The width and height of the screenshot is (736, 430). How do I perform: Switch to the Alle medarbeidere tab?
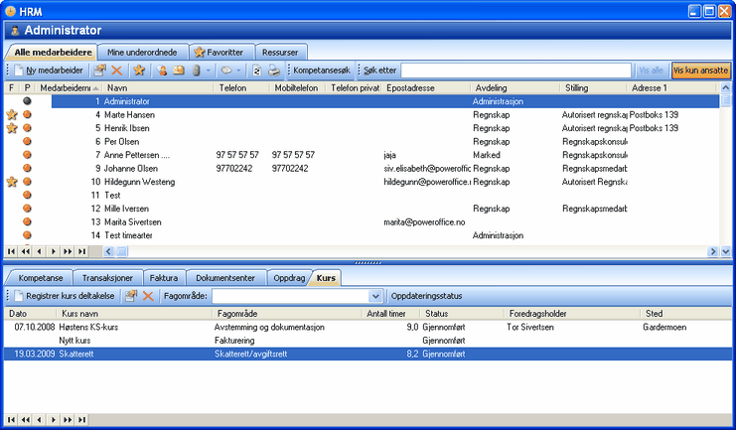click(53, 52)
